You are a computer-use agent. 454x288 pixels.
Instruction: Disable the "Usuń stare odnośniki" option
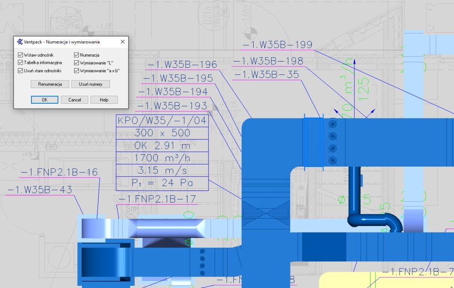point(20,70)
